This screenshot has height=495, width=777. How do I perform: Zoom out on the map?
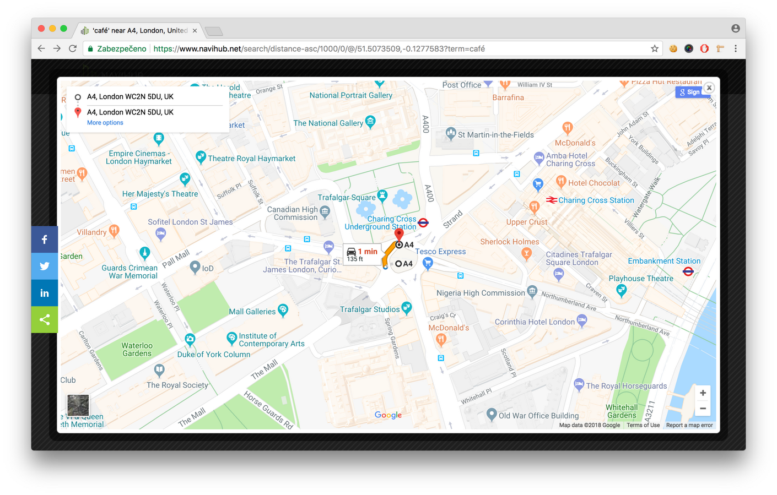click(x=703, y=409)
